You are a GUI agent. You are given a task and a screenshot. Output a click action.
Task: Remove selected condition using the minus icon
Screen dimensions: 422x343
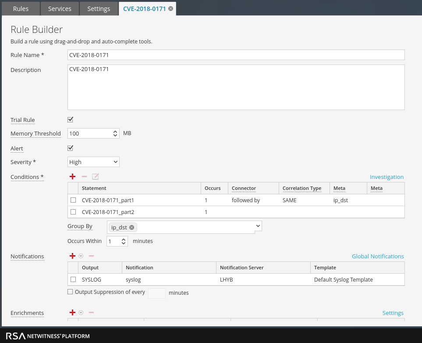tap(84, 177)
